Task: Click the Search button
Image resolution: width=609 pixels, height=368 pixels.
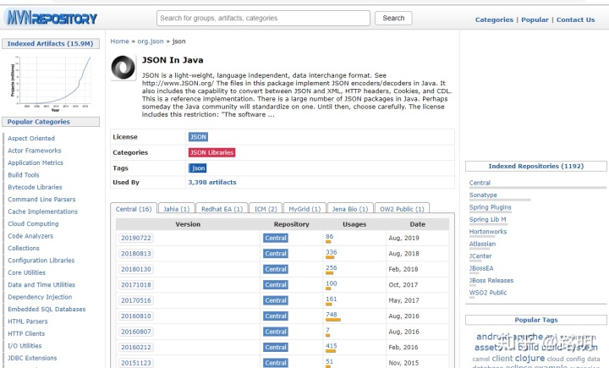Action: (393, 18)
